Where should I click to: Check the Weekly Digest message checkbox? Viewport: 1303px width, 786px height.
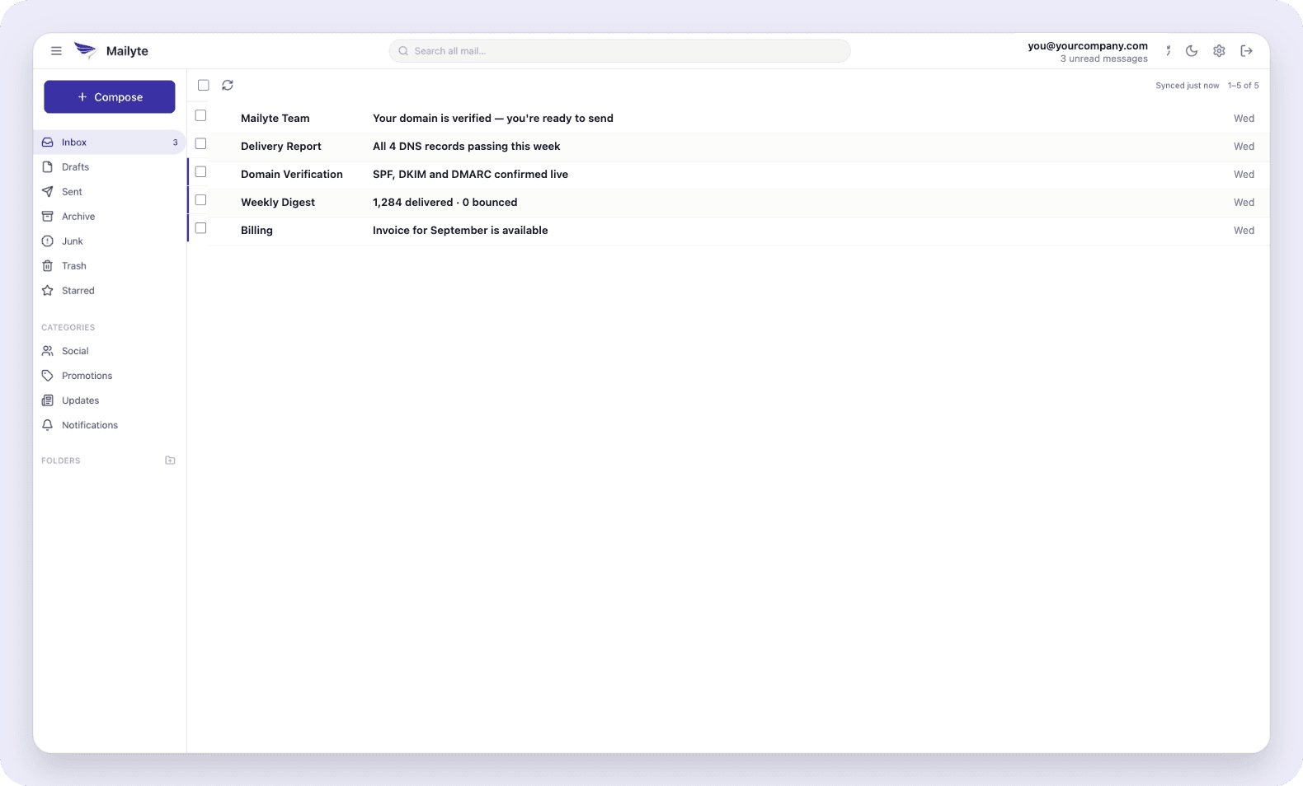coord(200,199)
